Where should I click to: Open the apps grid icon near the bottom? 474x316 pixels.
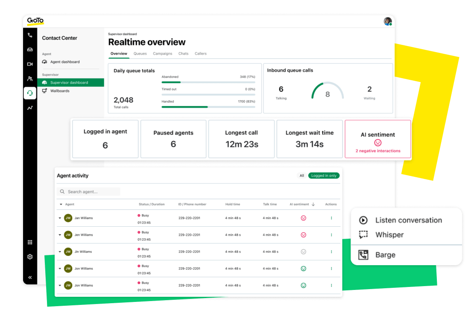coord(29,242)
